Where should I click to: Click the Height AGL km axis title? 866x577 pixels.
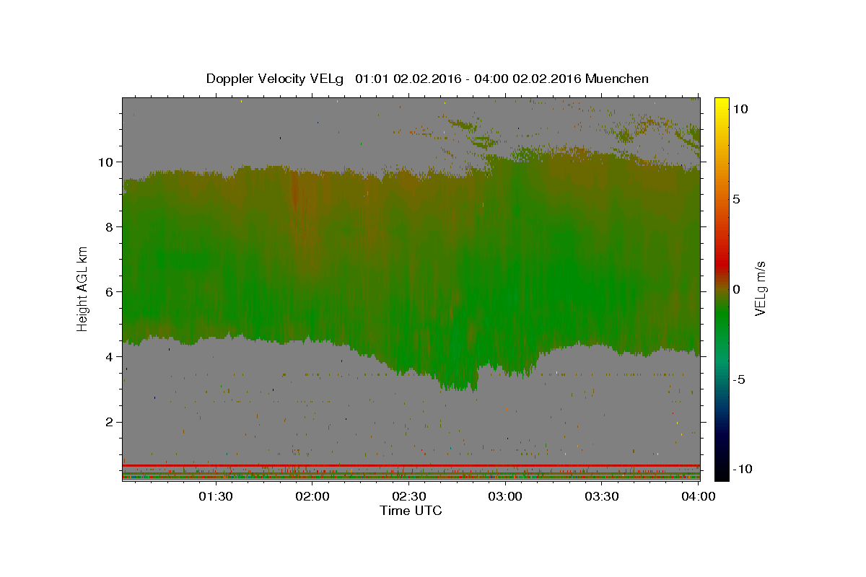(83, 288)
